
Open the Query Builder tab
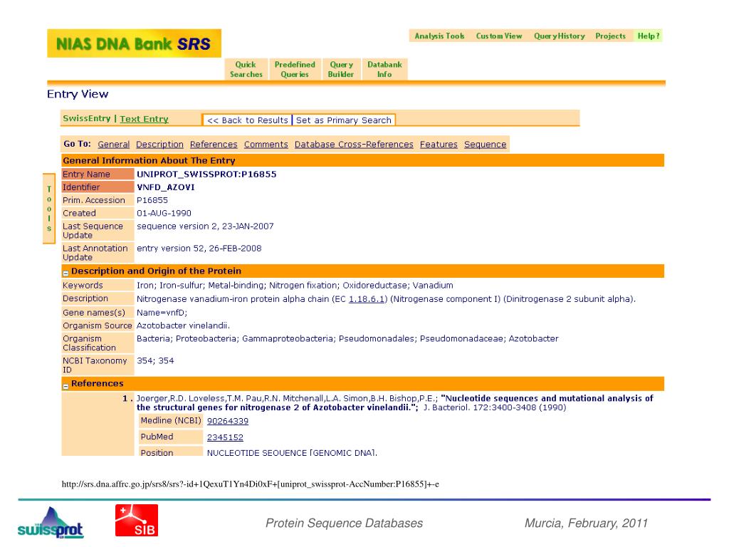pyautogui.click(x=341, y=69)
